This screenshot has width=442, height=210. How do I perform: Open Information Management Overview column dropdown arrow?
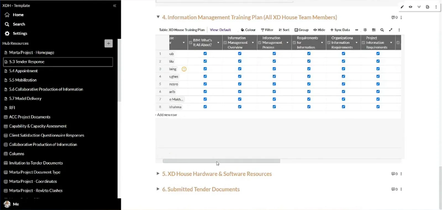(x=253, y=43)
